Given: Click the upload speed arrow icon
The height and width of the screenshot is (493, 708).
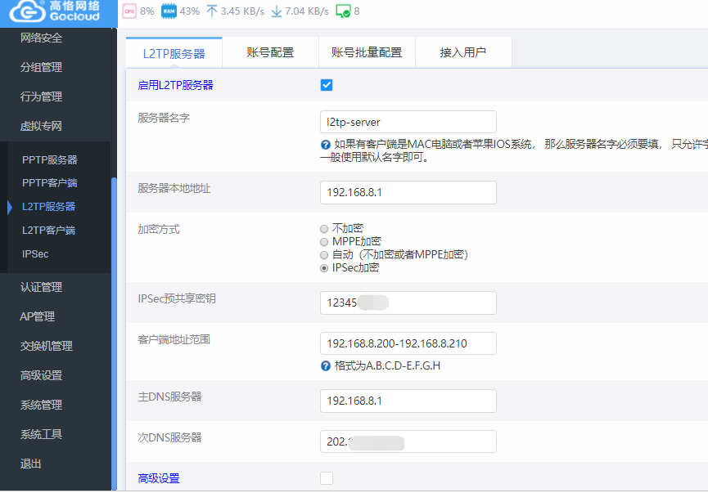Looking at the screenshot, I should 212,11.
